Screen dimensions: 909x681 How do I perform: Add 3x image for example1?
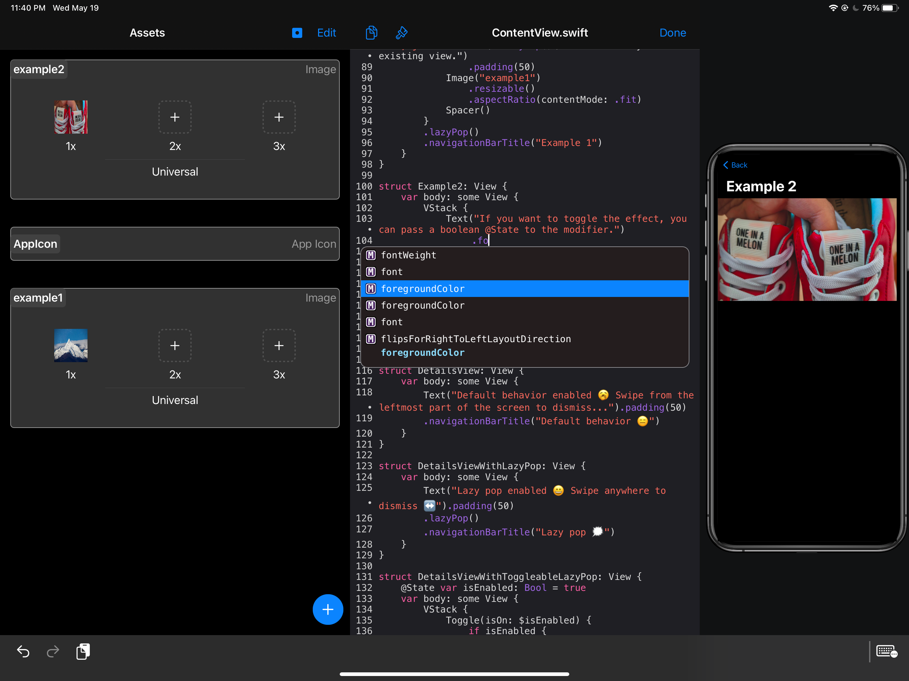pyautogui.click(x=279, y=346)
